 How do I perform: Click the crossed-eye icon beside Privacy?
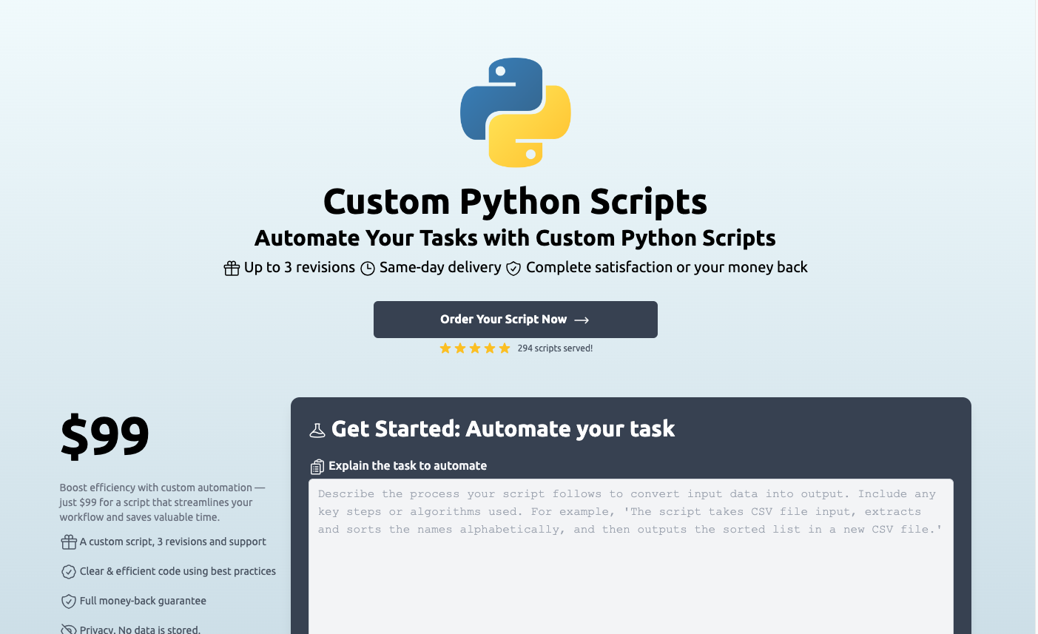pyautogui.click(x=69, y=629)
